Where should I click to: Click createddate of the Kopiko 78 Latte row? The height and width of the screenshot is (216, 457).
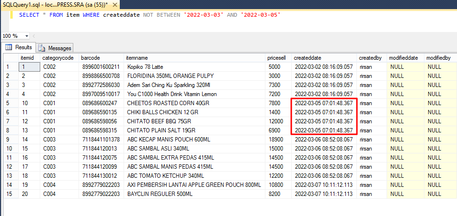click(x=324, y=67)
